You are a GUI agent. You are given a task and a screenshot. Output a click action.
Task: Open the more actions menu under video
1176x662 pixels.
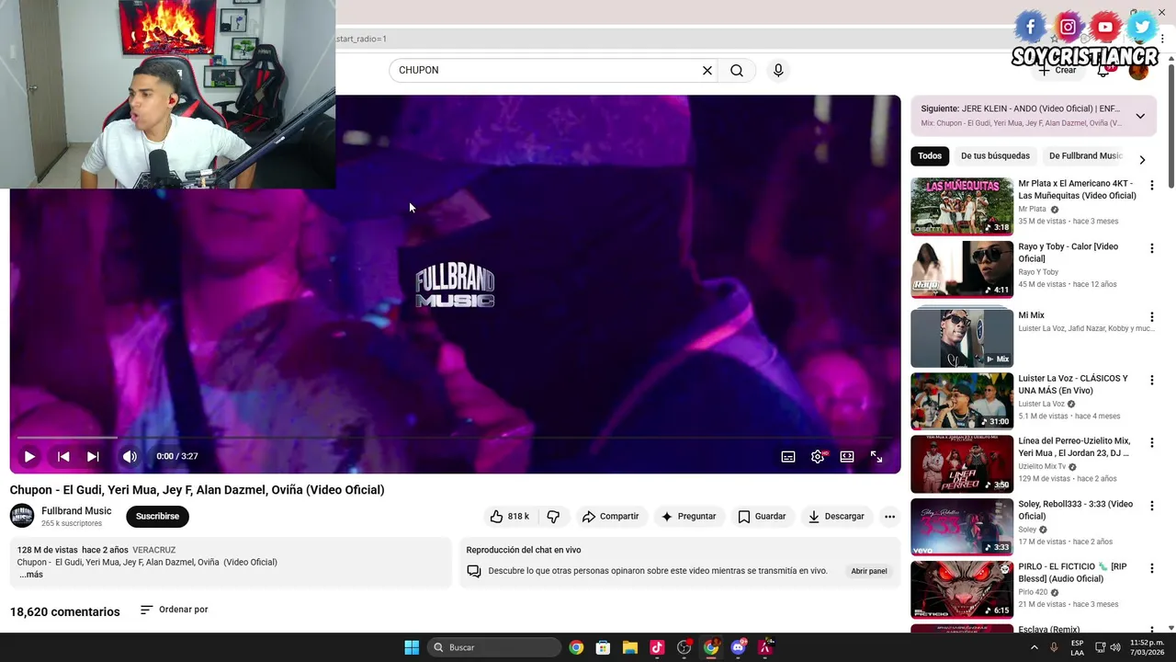889,517
